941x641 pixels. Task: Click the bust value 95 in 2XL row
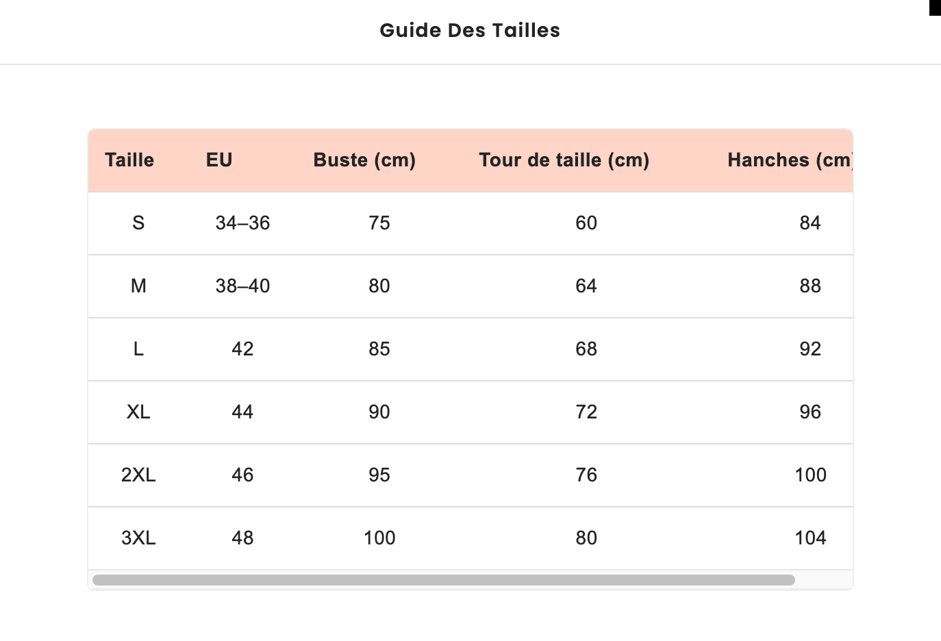click(x=379, y=475)
